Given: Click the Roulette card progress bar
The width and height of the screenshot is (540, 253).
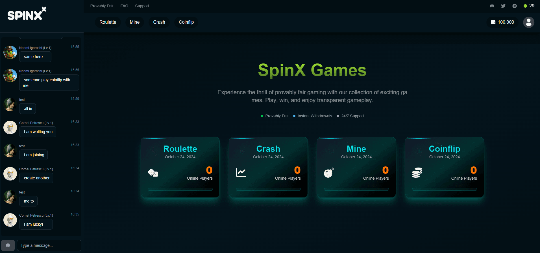Looking at the screenshot, I should 180,189.
